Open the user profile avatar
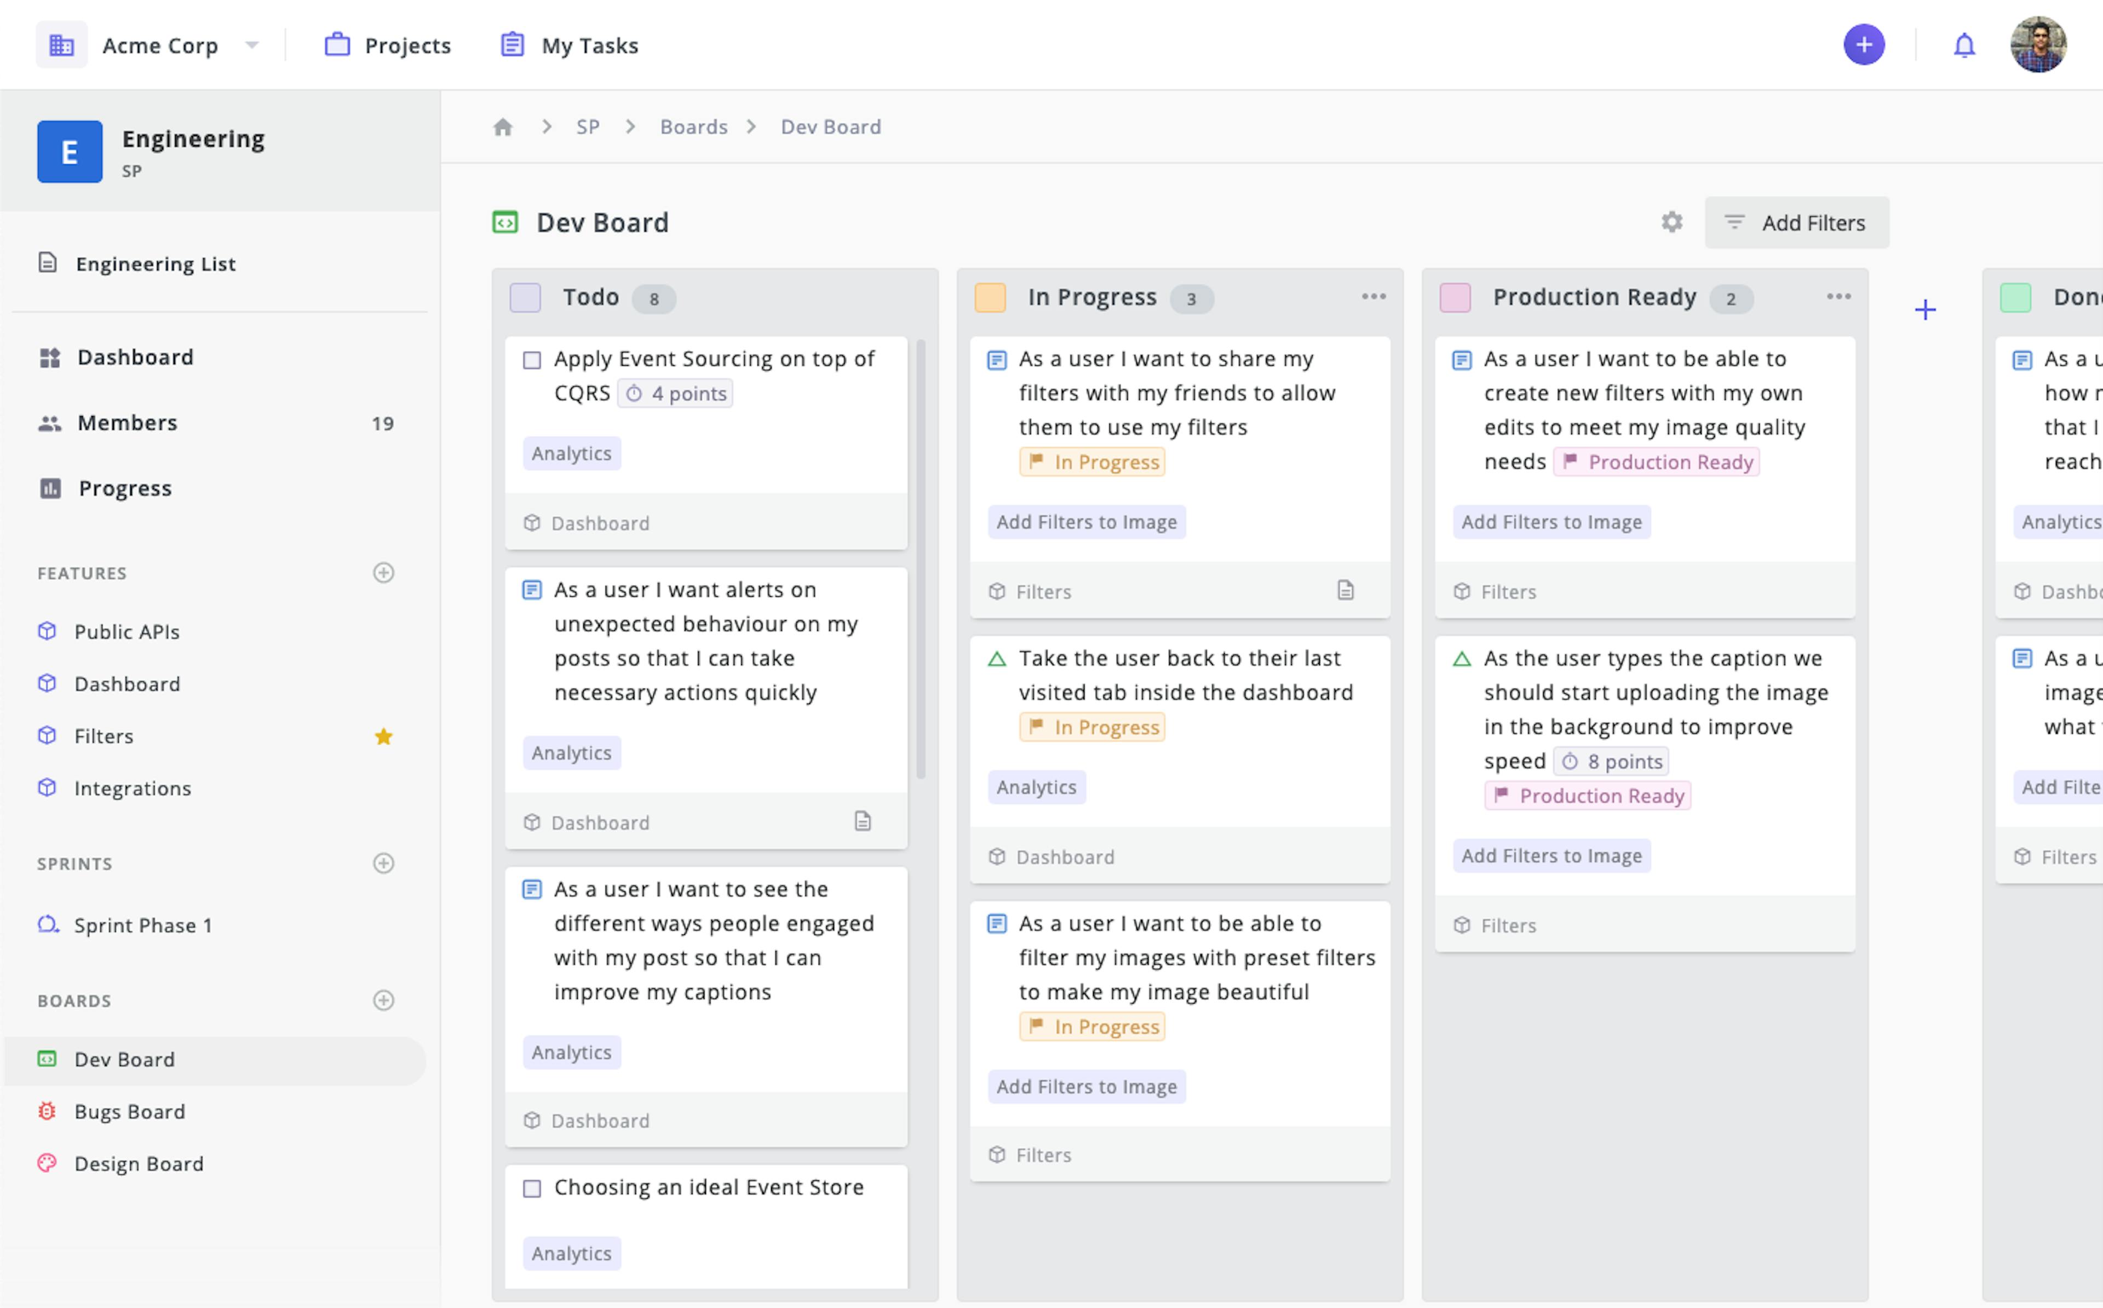This screenshot has width=2103, height=1308. coord(2038,45)
